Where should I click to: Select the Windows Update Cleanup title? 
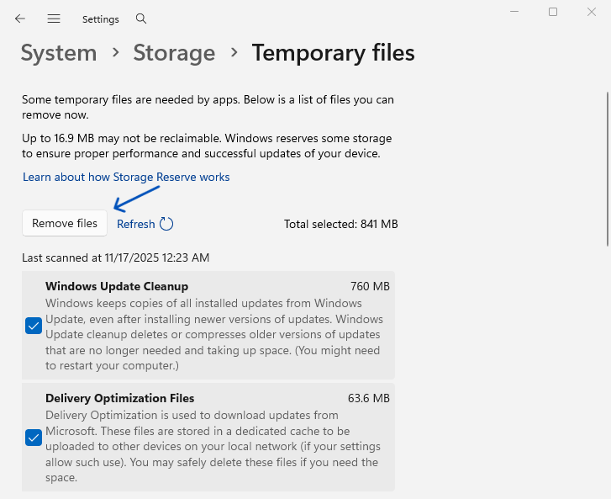(x=117, y=286)
